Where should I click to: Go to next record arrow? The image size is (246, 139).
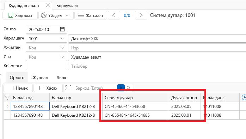(x=141, y=15)
